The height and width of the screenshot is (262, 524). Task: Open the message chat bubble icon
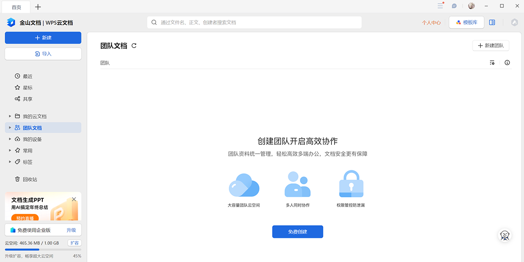pyautogui.click(x=454, y=6)
